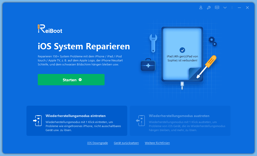Screen dimensions: 257x156
Task: Open the user account icon
Action: pos(201,8)
